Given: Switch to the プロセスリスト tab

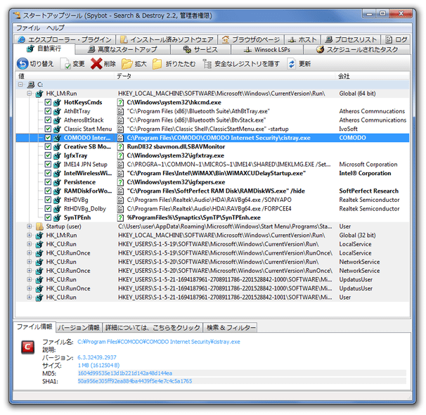Looking at the screenshot, I should [x=351, y=40].
